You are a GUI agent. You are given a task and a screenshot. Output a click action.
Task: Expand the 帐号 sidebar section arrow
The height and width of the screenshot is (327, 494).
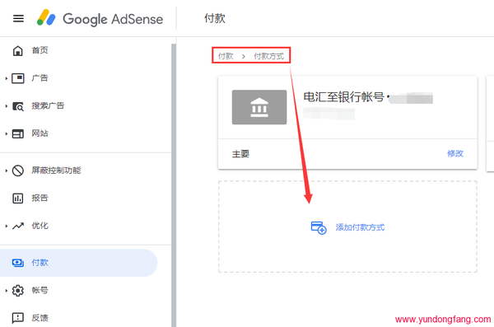pos(7,291)
